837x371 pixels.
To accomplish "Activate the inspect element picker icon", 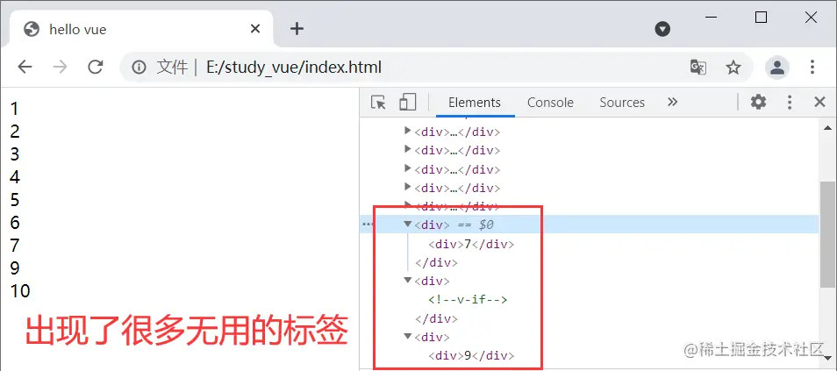I will [x=378, y=102].
